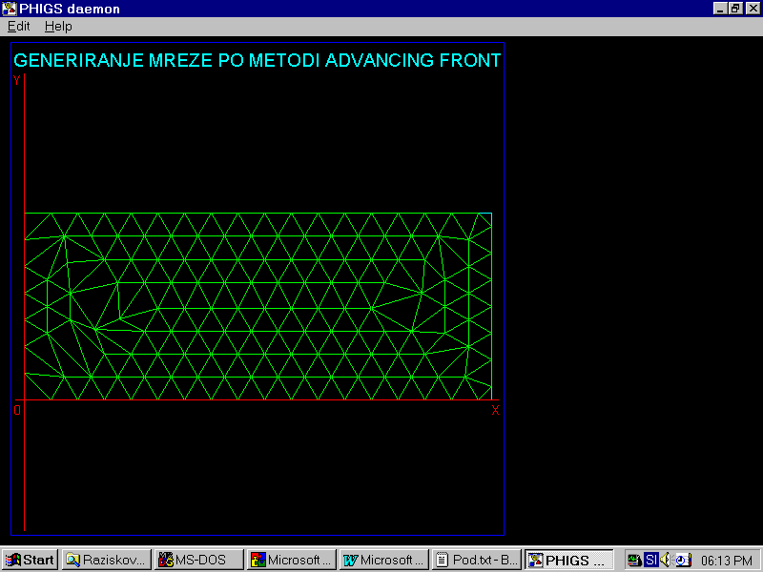Viewport: 763px width, 572px height.
Task: Click the red Y axis label
Action: tap(17, 81)
